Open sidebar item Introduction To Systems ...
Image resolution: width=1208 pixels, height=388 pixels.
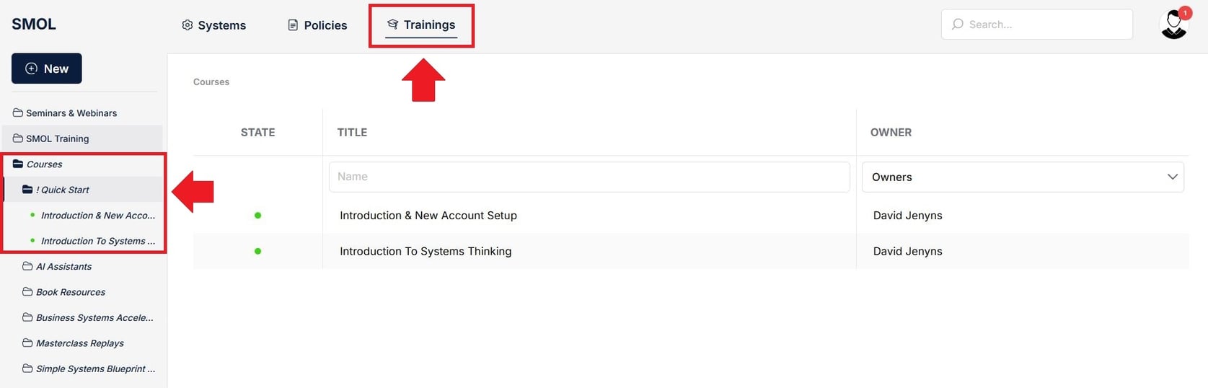click(97, 241)
